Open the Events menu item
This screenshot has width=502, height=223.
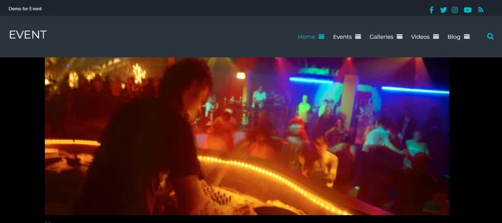(x=342, y=37)
